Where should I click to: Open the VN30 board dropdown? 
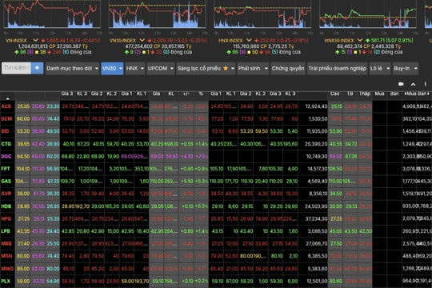112,68
